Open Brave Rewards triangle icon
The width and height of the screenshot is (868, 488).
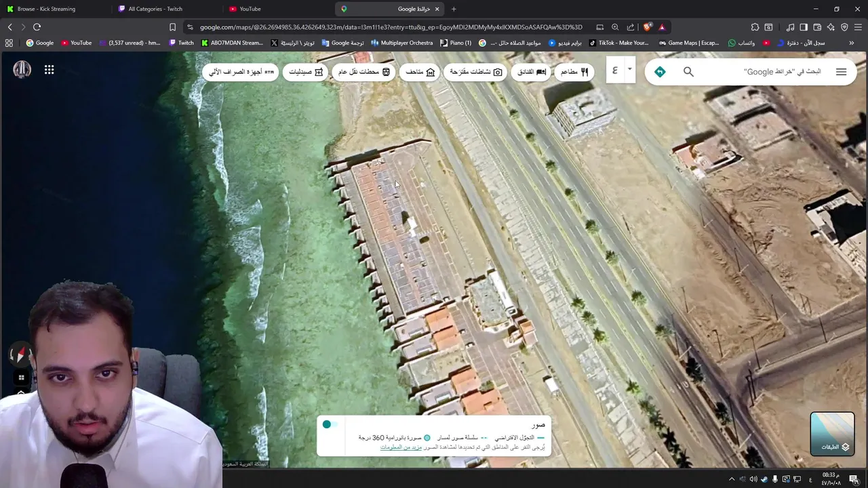point(662,27)
